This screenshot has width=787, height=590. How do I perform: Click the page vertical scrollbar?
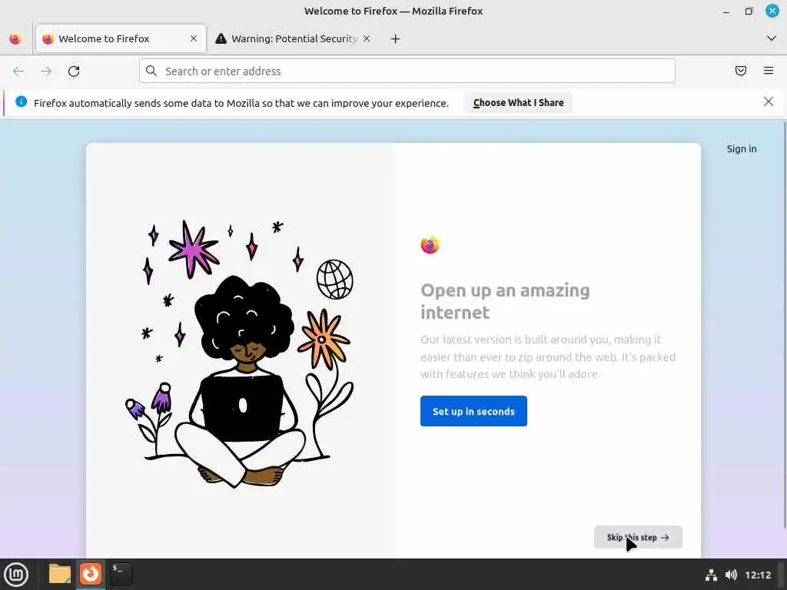[784, 326]
